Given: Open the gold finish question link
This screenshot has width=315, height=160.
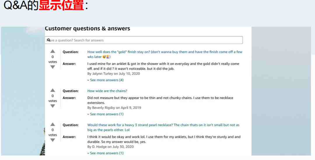Looking at the screenshot, I should click(165, 54).
